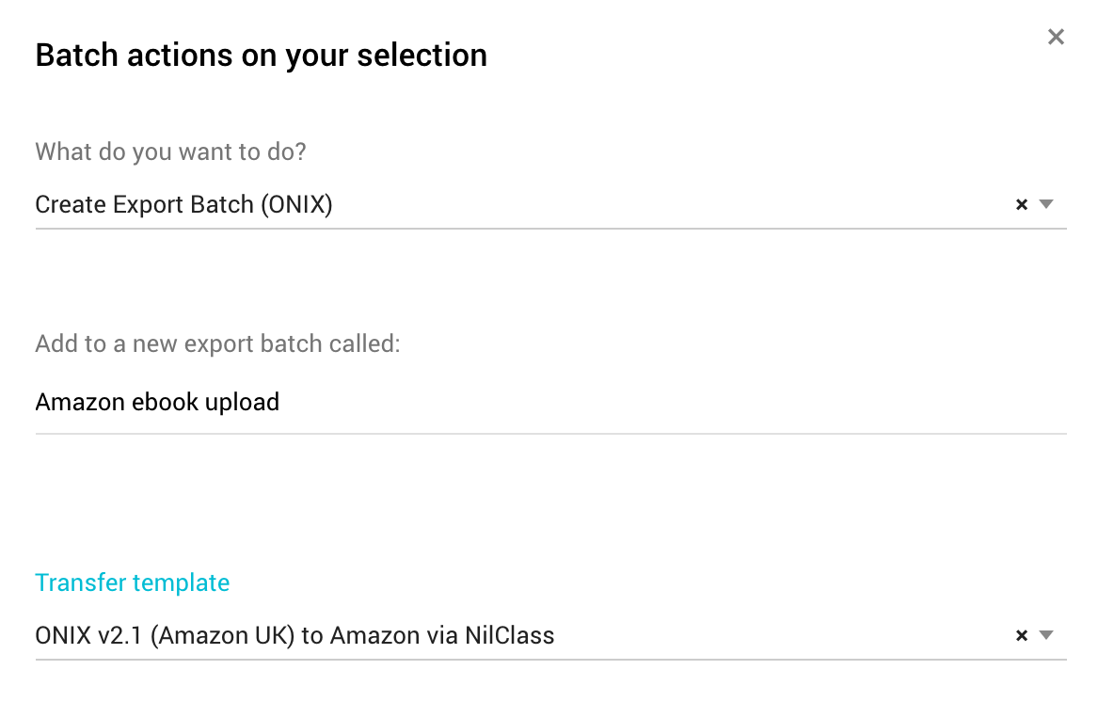The image size is (1098, 702).
Task: Select the "Create Export Batch (ONIX)" value
Action: [x=183, y=204]
